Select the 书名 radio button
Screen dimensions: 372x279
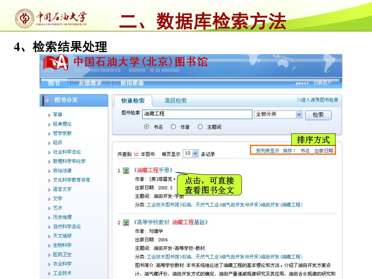(x=147, y=127)
